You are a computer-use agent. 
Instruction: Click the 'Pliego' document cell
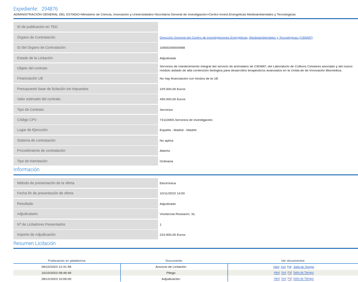[171, 273]
